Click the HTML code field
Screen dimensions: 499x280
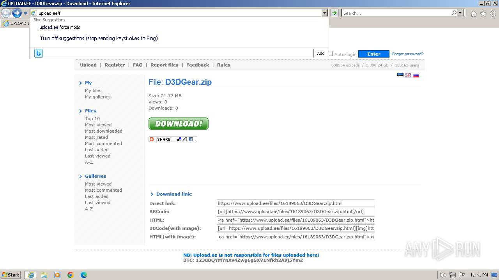click(x=296, y=220)
